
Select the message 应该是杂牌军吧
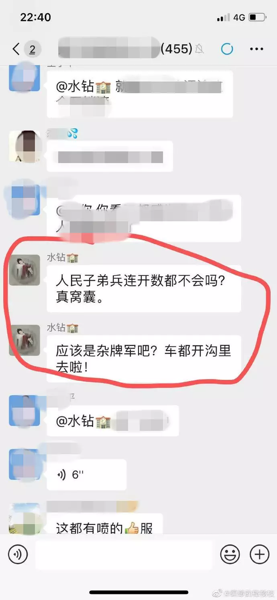point(144,359)
